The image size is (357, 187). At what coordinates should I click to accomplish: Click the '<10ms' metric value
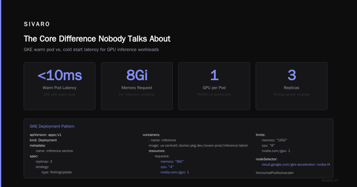point(59,76)
